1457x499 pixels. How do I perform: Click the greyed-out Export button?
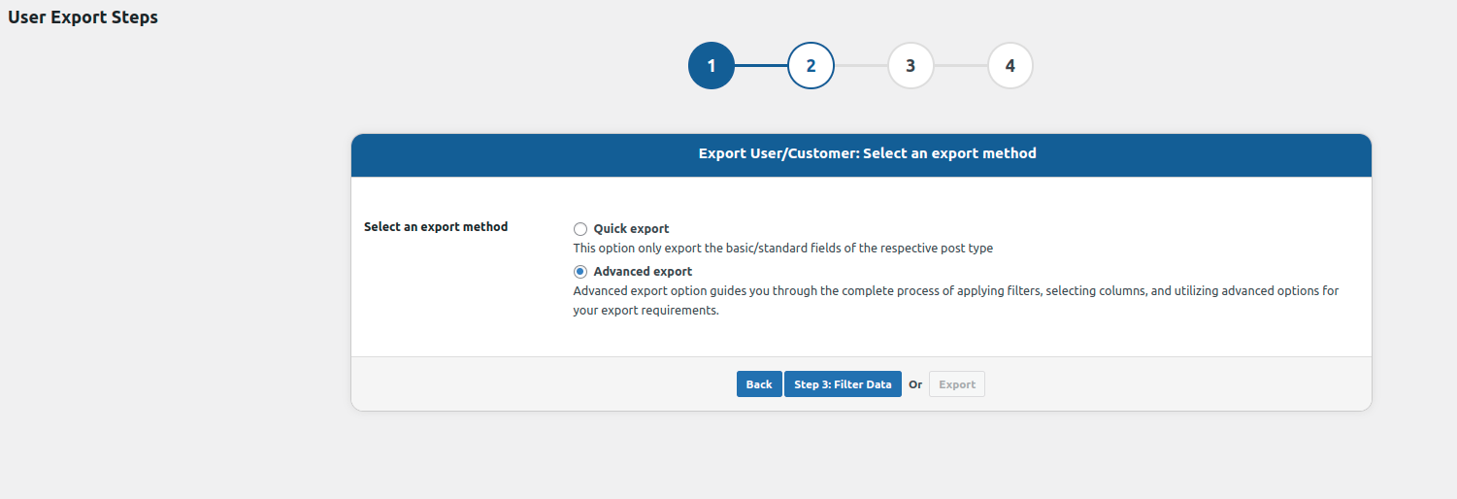click(x=956, y=384)
